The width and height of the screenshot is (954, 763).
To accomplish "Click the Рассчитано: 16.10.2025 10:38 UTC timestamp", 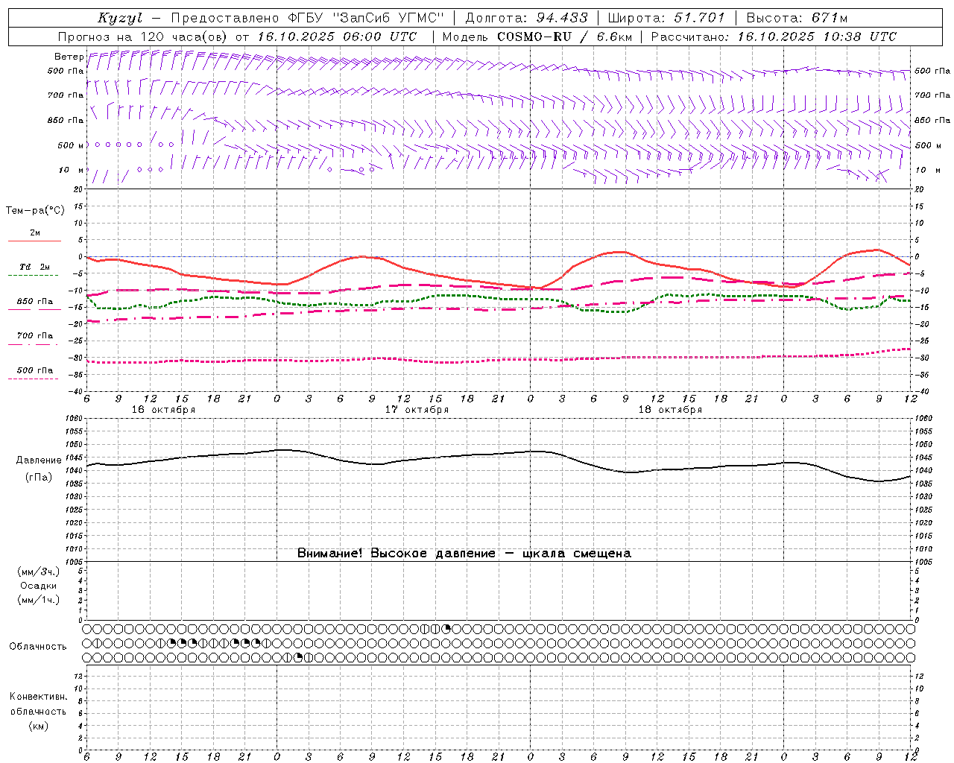I will (774, 37).
